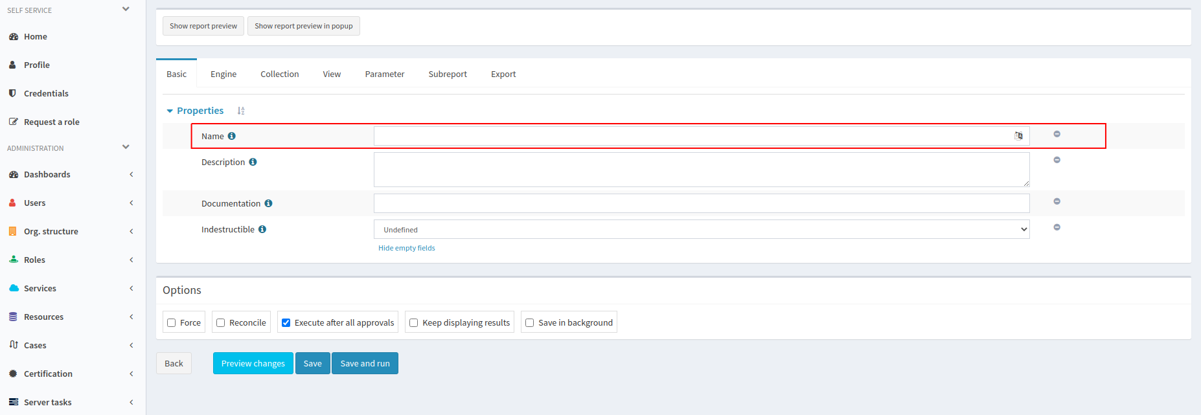Image resolution: width=1201 pixels, height=415 pixels.
Task: Click the Hide empty fields link
Action: point(407,248)
